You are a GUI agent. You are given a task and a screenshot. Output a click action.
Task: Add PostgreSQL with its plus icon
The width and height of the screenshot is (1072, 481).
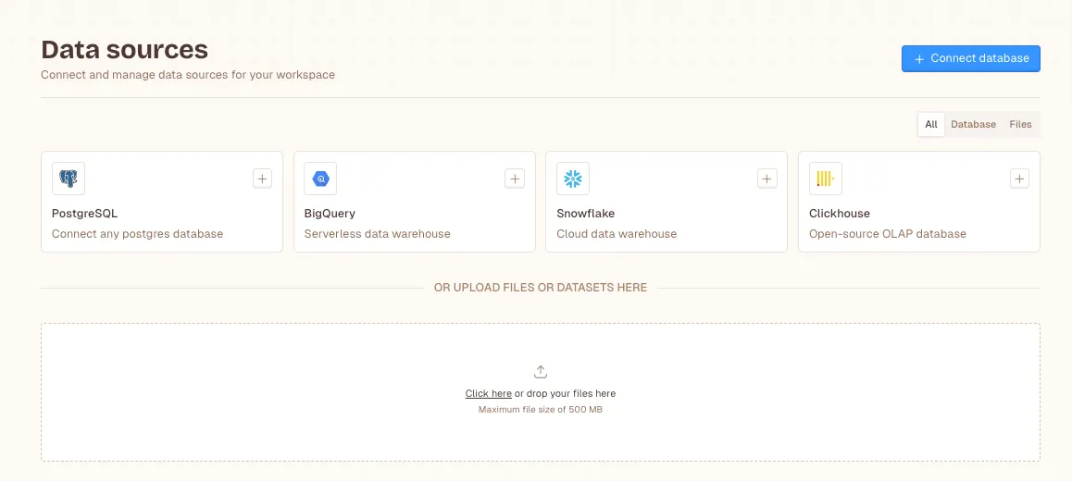point(263,179)
